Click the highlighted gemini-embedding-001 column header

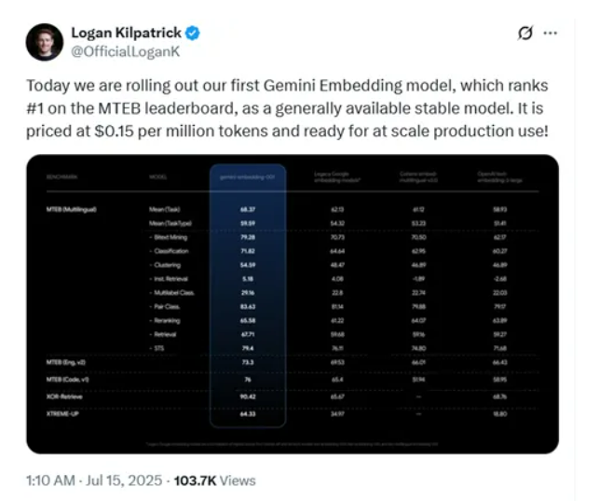coord(248,177)
